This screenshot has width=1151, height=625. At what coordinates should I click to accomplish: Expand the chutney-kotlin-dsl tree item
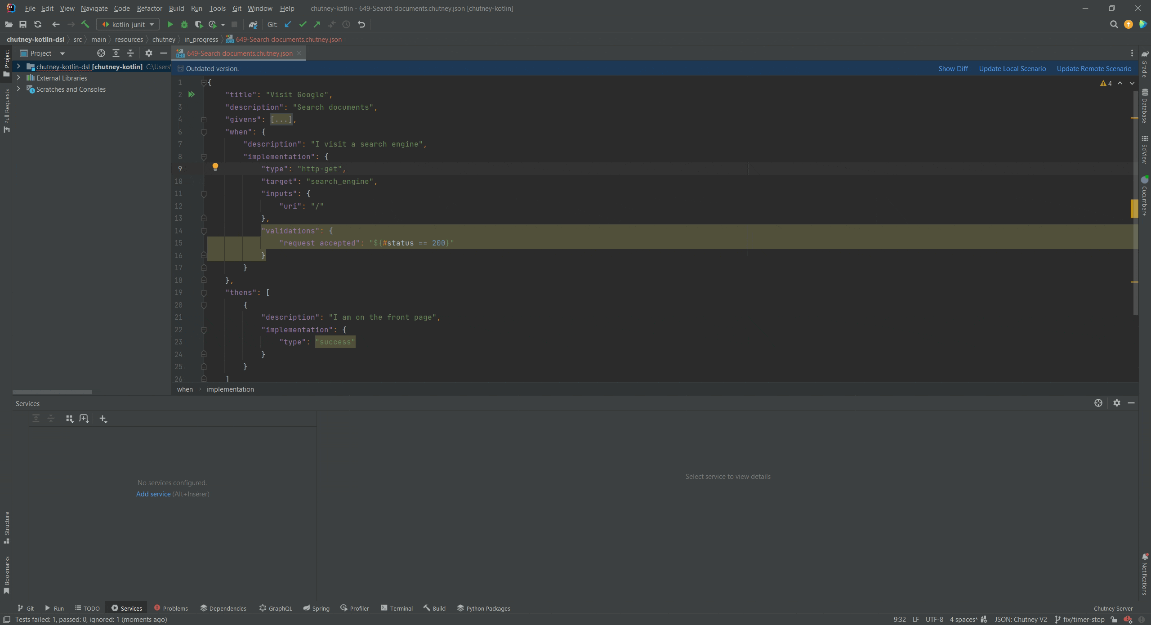click(x=17, y=66)
